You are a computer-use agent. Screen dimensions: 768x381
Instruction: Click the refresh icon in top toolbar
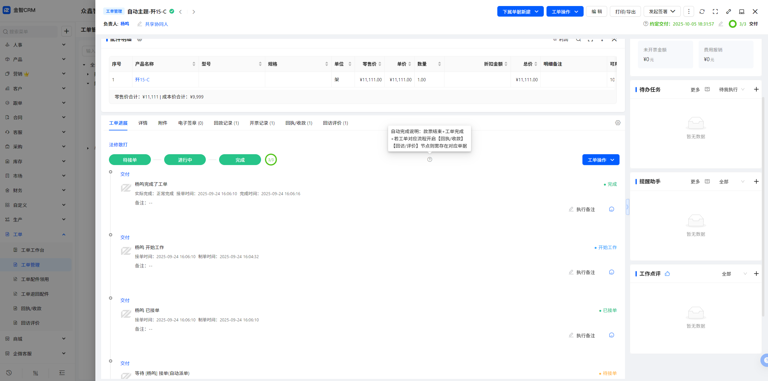click(702, 11)
